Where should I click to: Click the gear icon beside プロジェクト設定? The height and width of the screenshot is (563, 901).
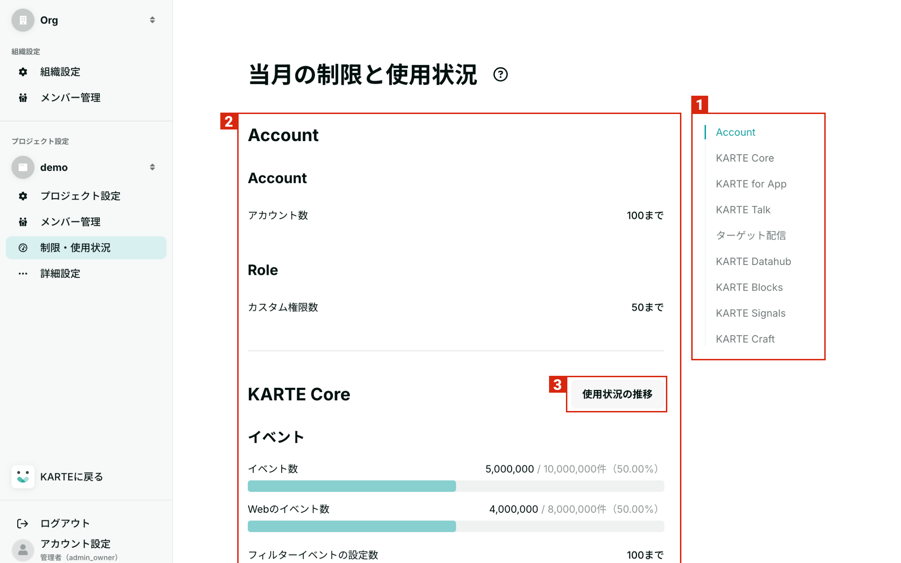click(23, 196)
